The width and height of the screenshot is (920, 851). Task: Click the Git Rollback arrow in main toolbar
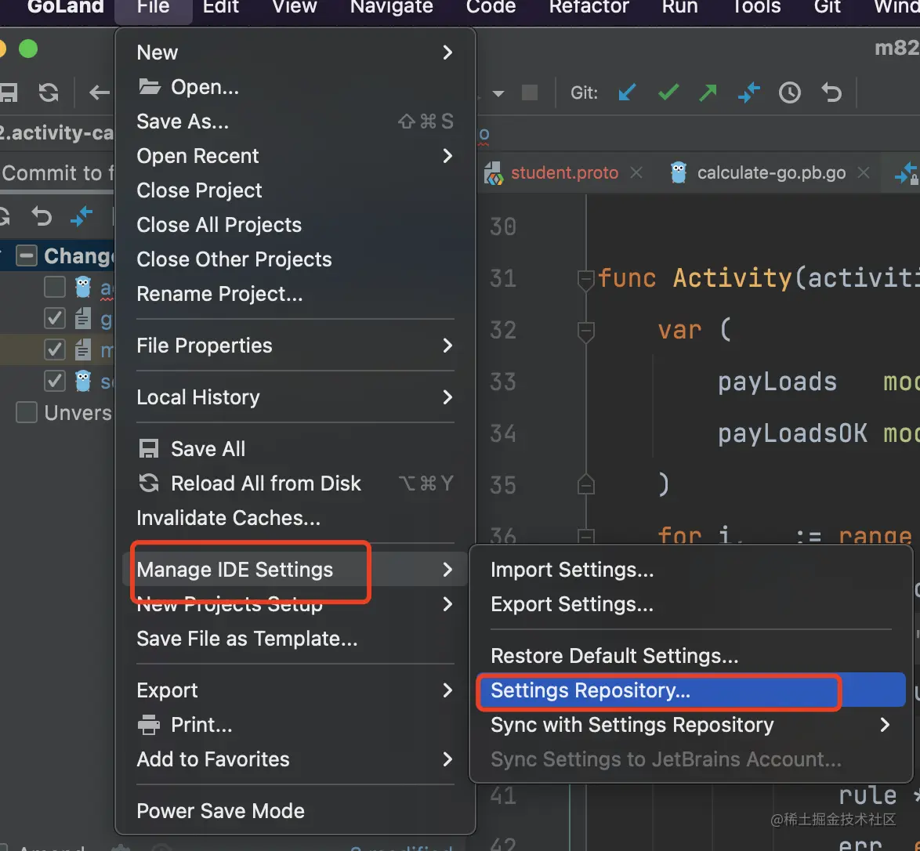pyautogui.click(x=831, y=92)
